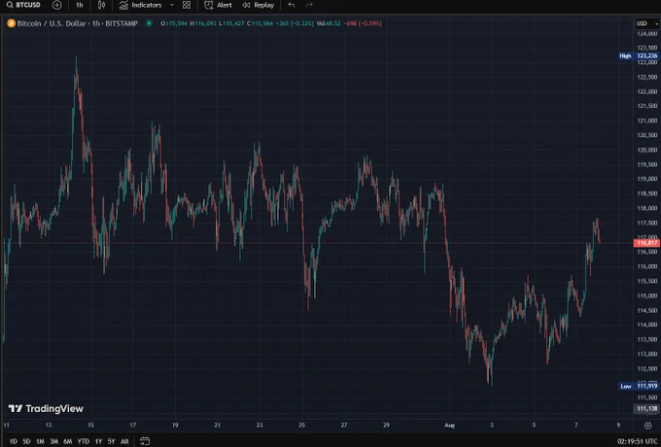Select the 1D date range
Viewport: 661px width, 447px height.
(14, 441)
